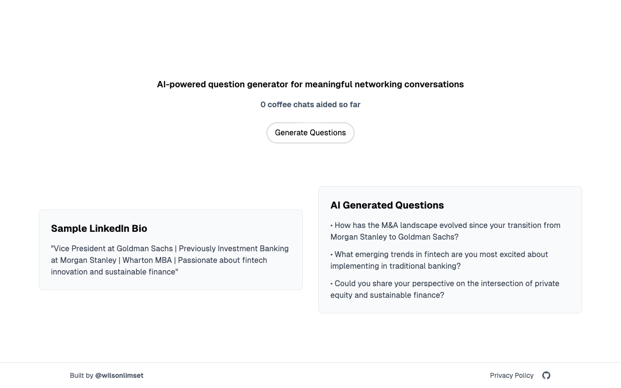Click 'at Morgan Stanley' in the sample bio

(x=83, y=260)
